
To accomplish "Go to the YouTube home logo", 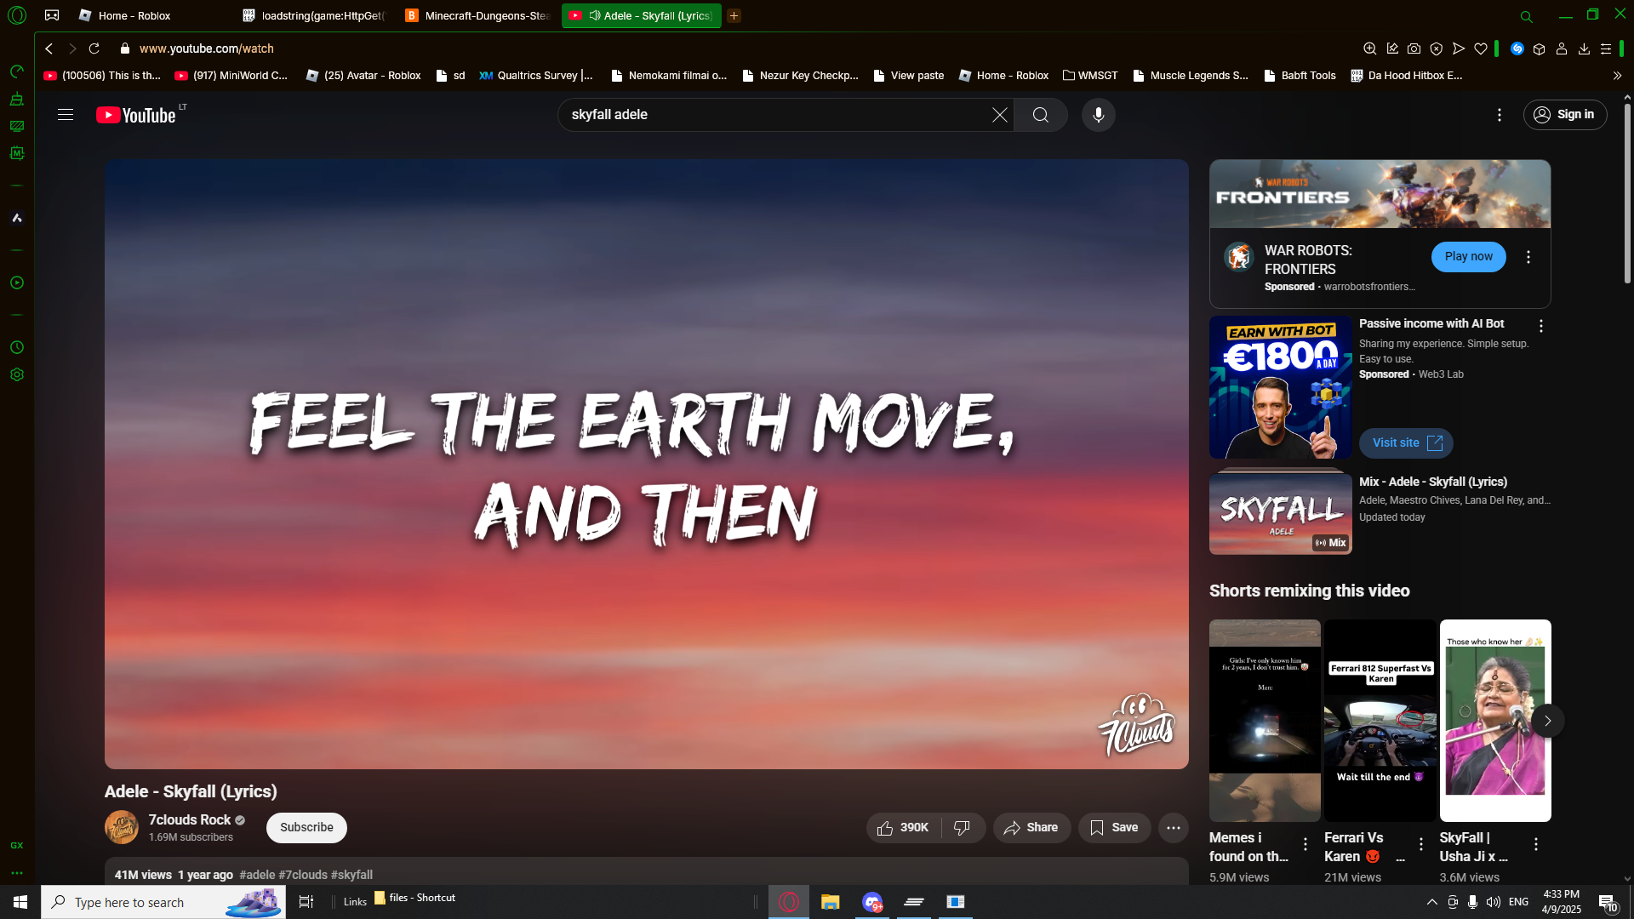I will 136,115.
